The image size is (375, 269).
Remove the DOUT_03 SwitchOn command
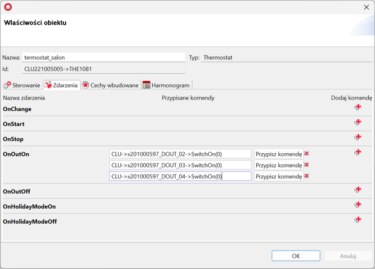pos(307,165)
